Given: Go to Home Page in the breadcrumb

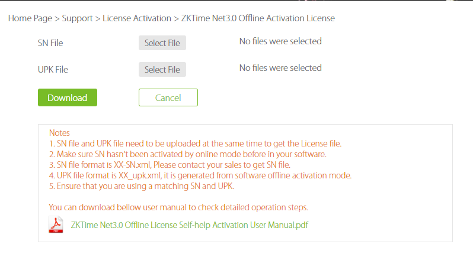Looking at the screenshot, I should tap(30, 18).
